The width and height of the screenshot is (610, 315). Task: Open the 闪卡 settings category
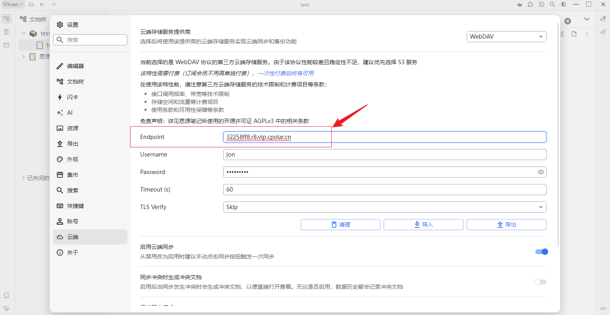pos(90,97)
